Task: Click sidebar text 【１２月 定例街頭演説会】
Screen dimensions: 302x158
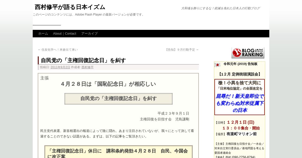Action: pos(240,74)
